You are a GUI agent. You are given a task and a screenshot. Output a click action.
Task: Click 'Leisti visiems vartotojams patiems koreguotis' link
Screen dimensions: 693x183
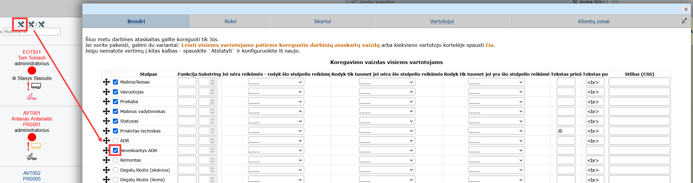280,45
